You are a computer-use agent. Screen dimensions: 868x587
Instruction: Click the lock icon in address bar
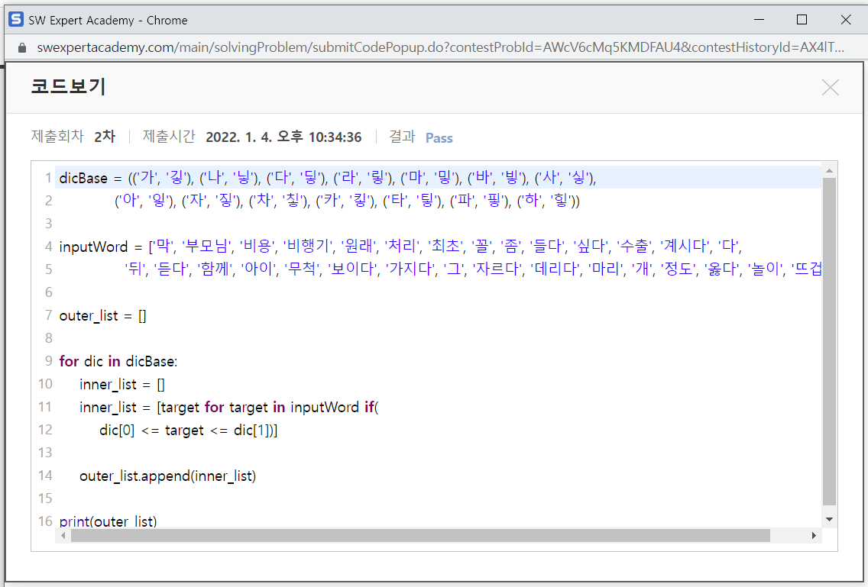point(21,47)
